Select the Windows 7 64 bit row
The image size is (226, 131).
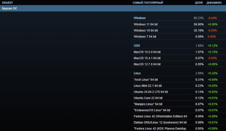tap(145, 37)
